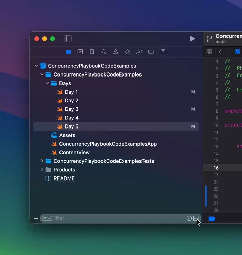Click the import keyword on line 8
The image size is (242, 255).
(233, 111)
